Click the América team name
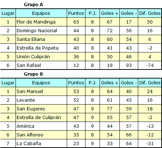162x148 pixels. [25, 126]
